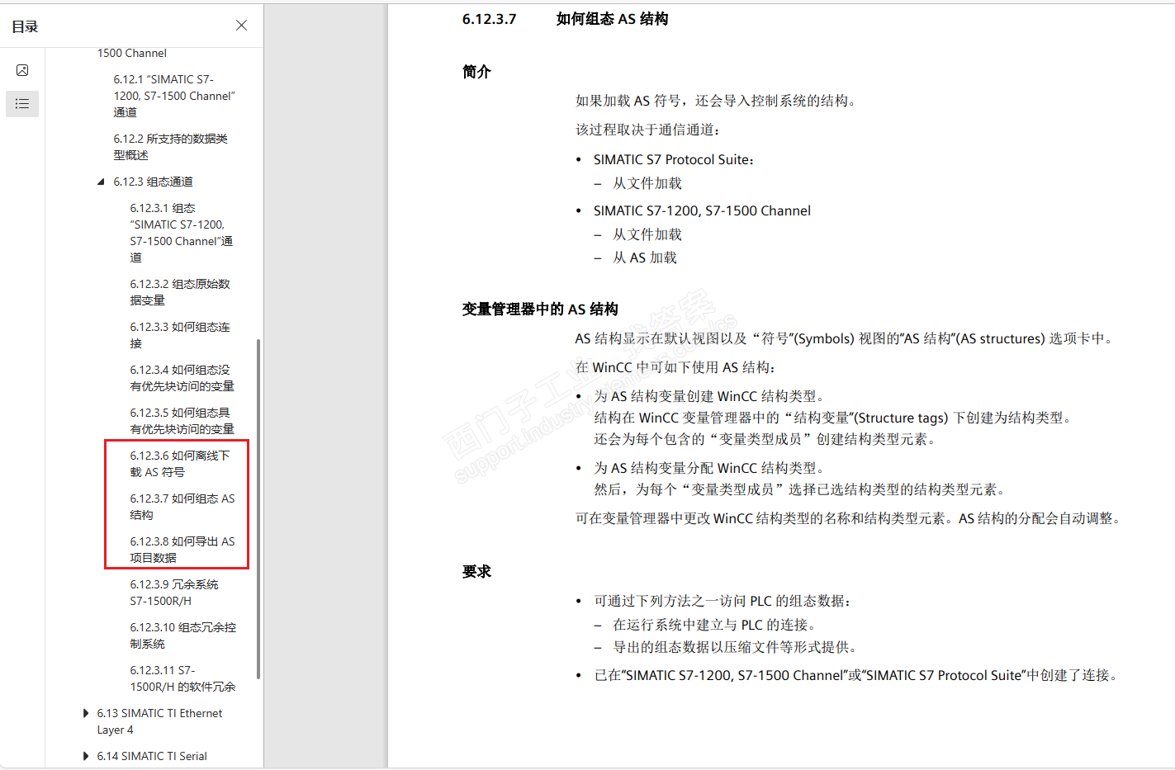Image resolution: width=1175 pixels, height=770 pixels.
Task: Click the 要求 heading
Action: click(476, 571)
